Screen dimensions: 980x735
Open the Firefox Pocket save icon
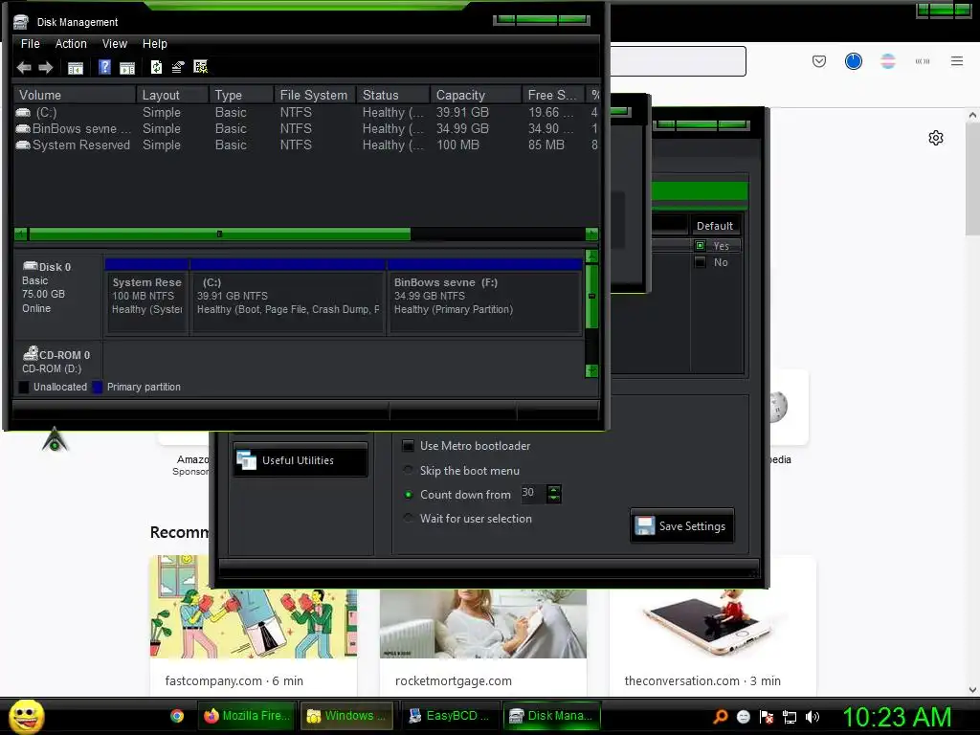[819, 61]
